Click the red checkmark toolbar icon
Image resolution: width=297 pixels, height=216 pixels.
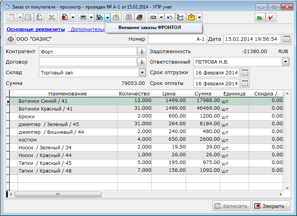(x=271, y=17)
